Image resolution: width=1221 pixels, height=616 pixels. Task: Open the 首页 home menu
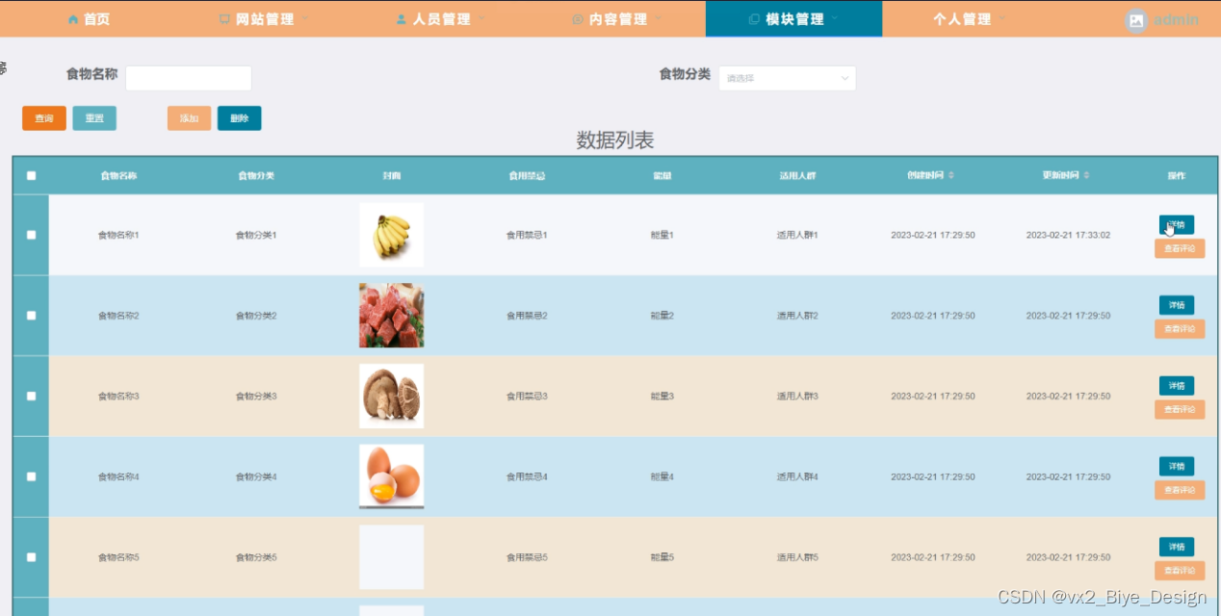pos(89,19)
